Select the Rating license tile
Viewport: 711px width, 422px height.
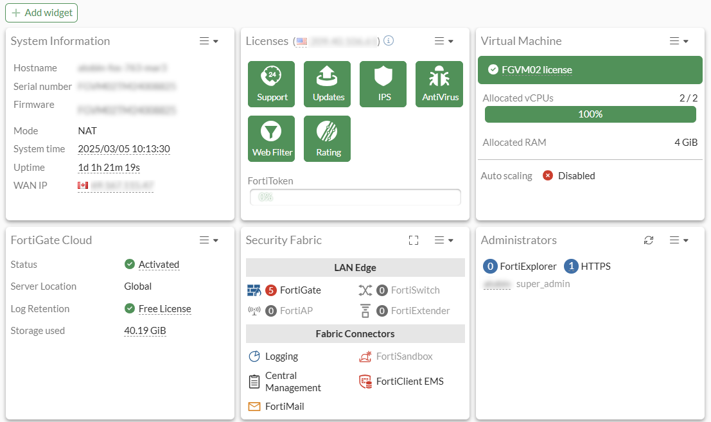(327, 139)
